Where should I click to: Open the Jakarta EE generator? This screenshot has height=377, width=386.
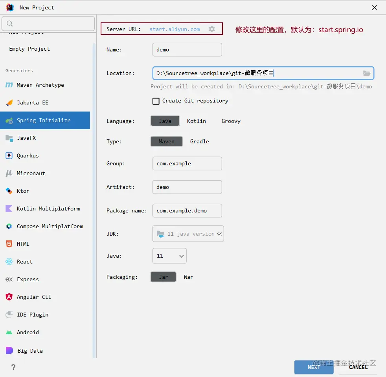coord(33,102)
